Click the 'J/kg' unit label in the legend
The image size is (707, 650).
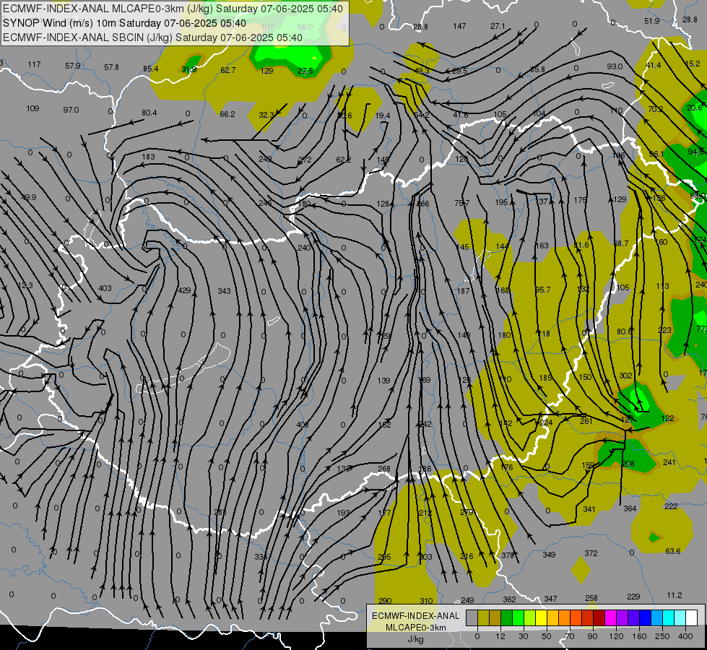(x=416, y=639)
